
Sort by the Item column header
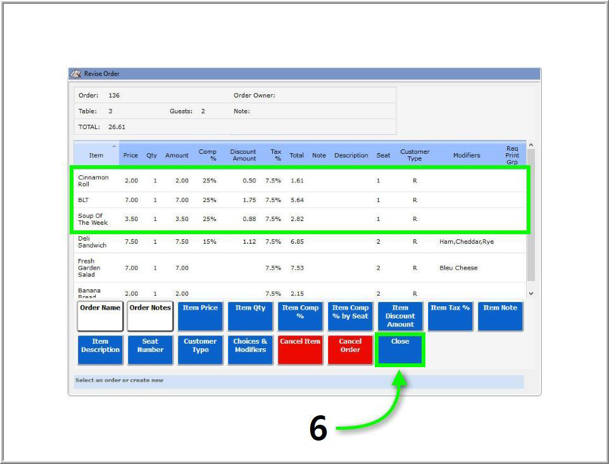96,155
